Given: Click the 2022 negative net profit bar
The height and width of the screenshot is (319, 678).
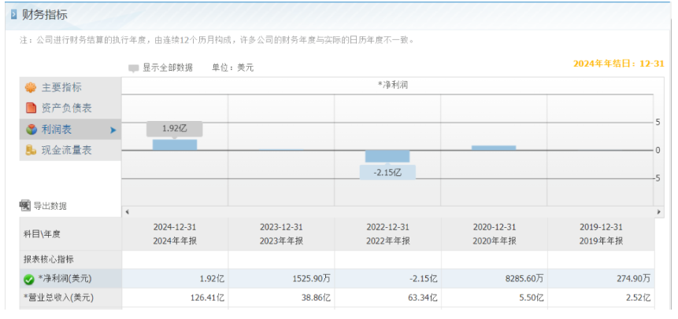Looking at the screenshot, I should (x=387, y=156).
